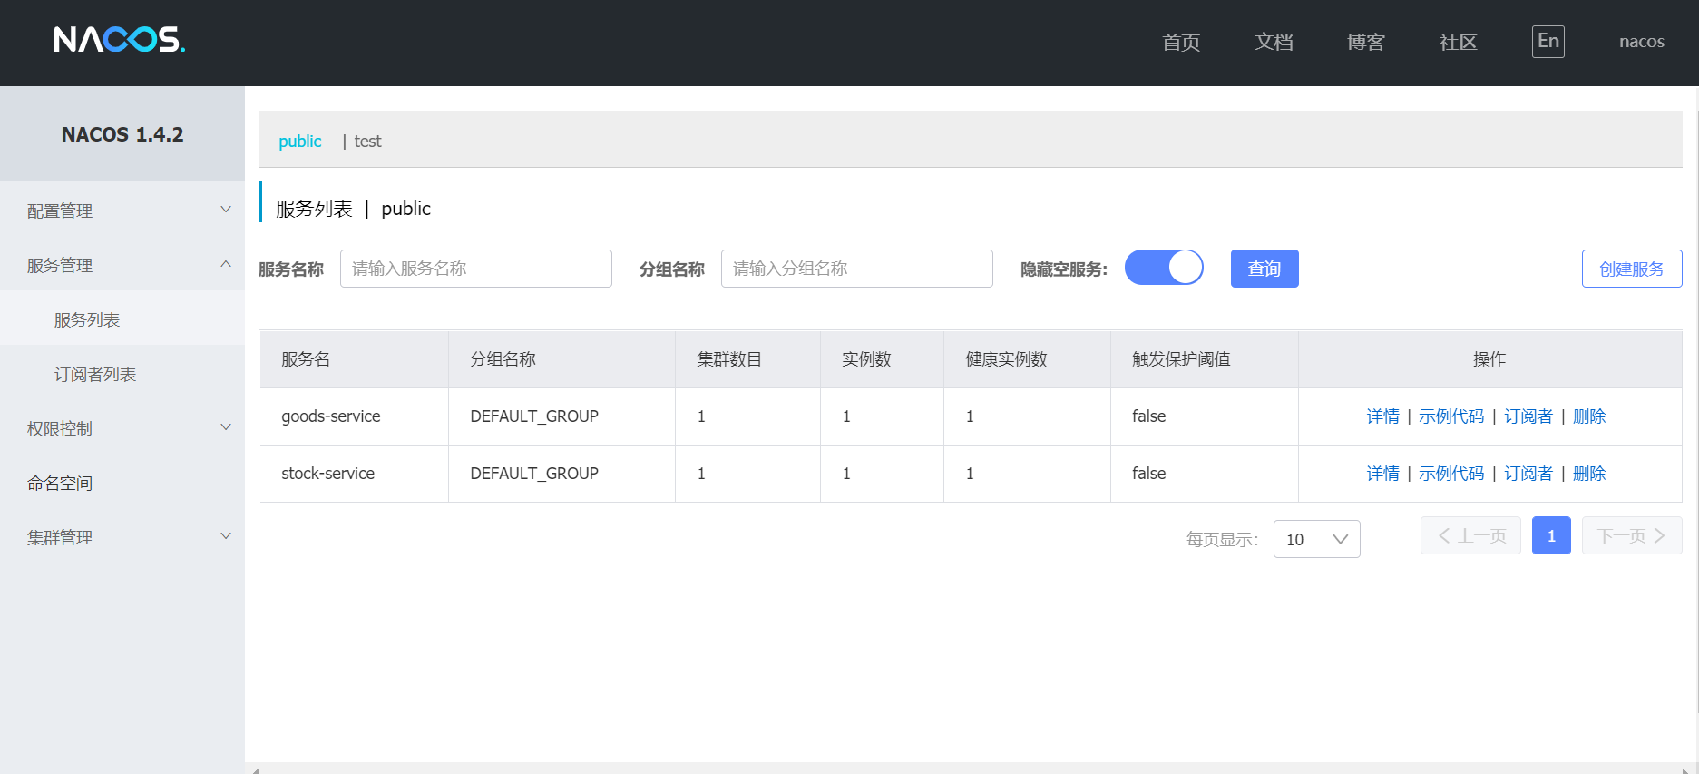Click the 实例数 column header
This screenshot has width=1699, height=774.
[883, 359]
